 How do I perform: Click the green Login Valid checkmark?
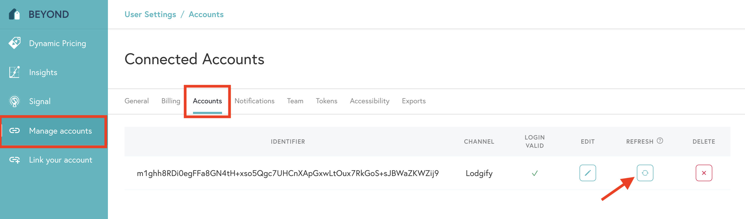534,173
